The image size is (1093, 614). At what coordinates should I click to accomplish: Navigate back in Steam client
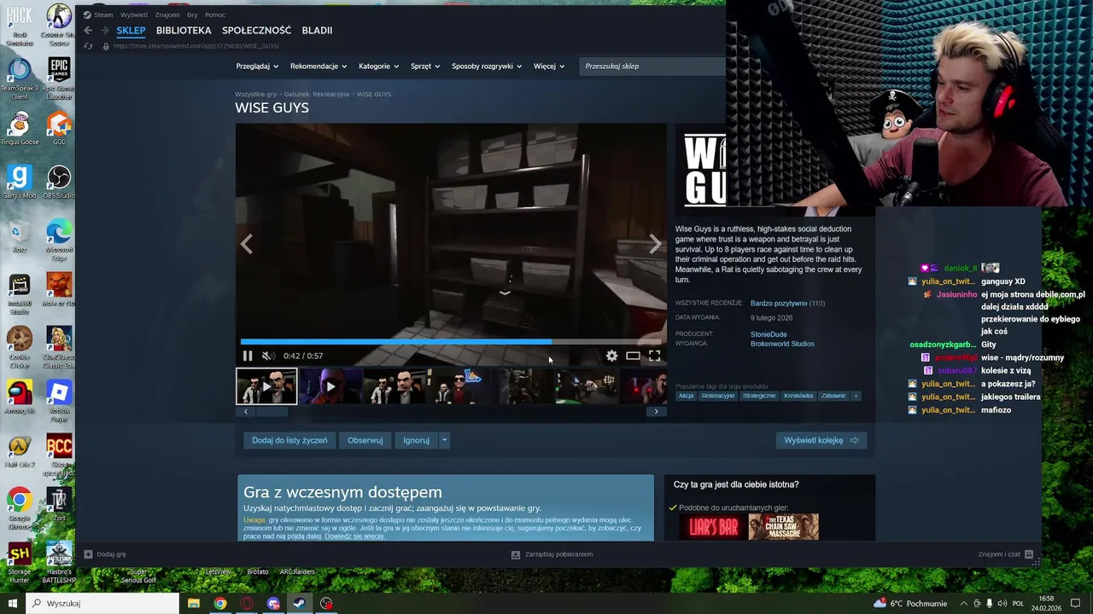pos(88,30)
